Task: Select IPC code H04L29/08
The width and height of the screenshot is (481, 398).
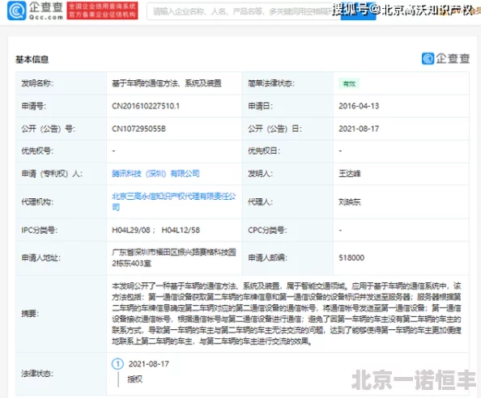Action: click(131, 230)
